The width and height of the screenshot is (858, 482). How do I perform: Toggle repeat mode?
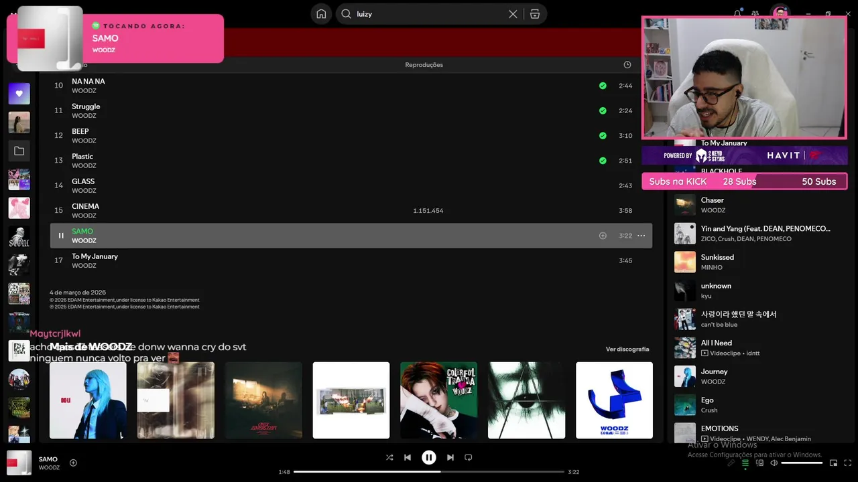tap(469, 457)
